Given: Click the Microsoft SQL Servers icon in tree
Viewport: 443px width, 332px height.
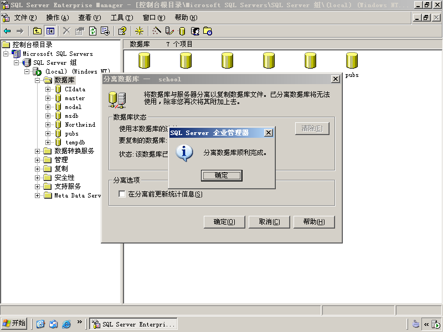Looking at the screenshot, I should [x=16, y=54].
